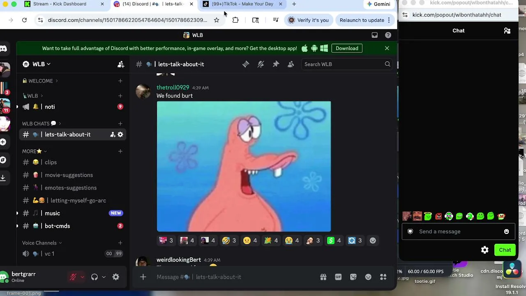Go to movie-suggestions channel
526x296 pixels.
[69, 175]
